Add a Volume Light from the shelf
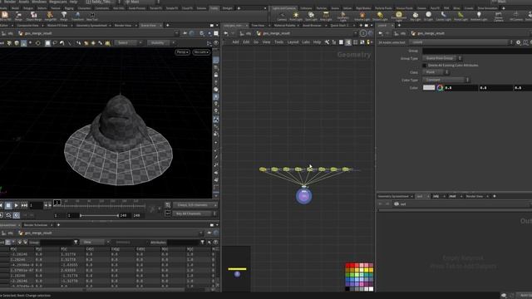 point(362,16)
